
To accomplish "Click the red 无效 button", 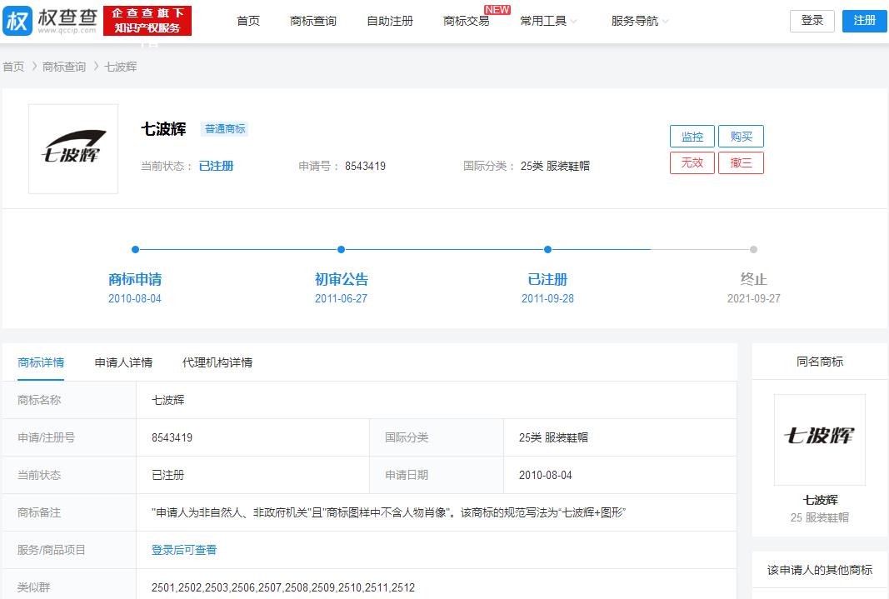I will click(x=692, y=162).
